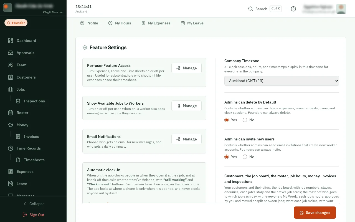355x222 pixels.
Task: Manage Per-user Feature Access
Action: 186,68
